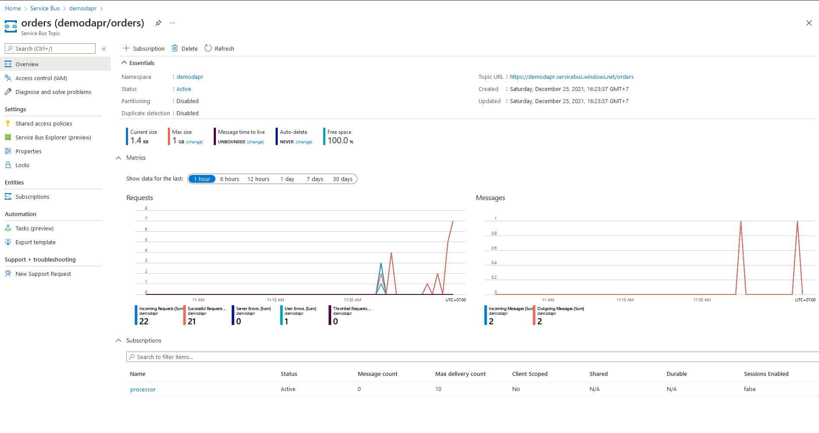
Task: Click the Diagnose and solve problems wrench icon
Action: coord(8,92)
